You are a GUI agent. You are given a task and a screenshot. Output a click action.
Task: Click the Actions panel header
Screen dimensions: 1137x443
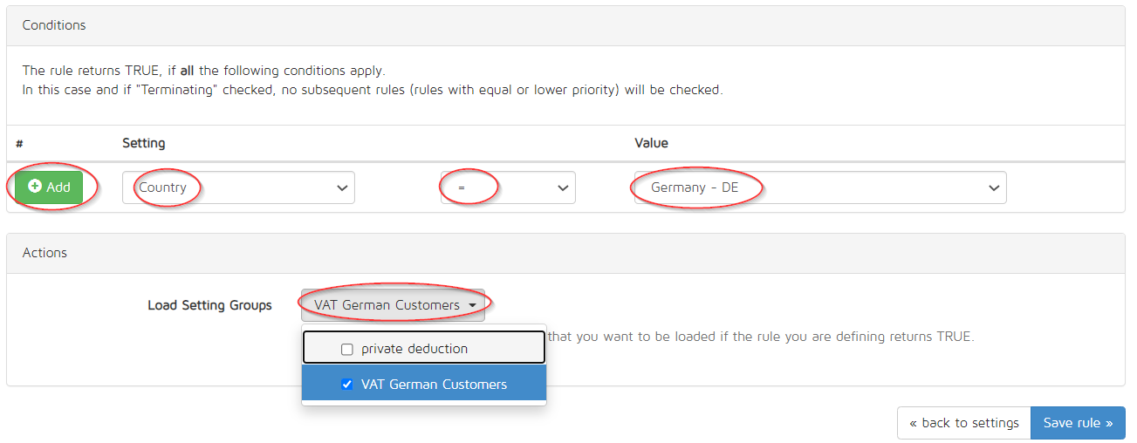(565, 253)
